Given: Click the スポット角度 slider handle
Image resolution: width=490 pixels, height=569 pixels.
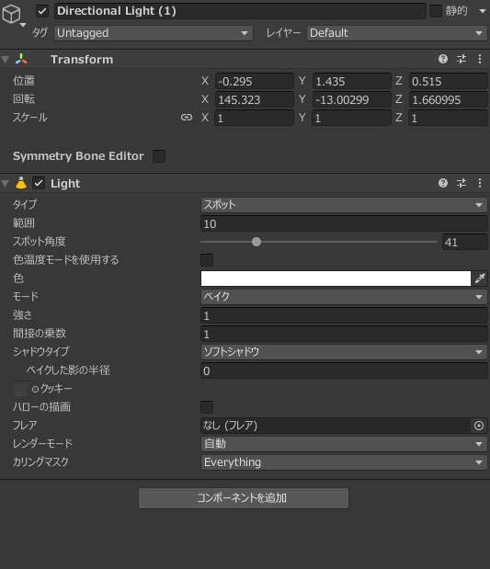Looking at the screenshot, I should pos(256,242).
